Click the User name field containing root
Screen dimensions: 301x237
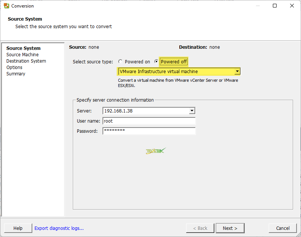click(x=149, y=121)
